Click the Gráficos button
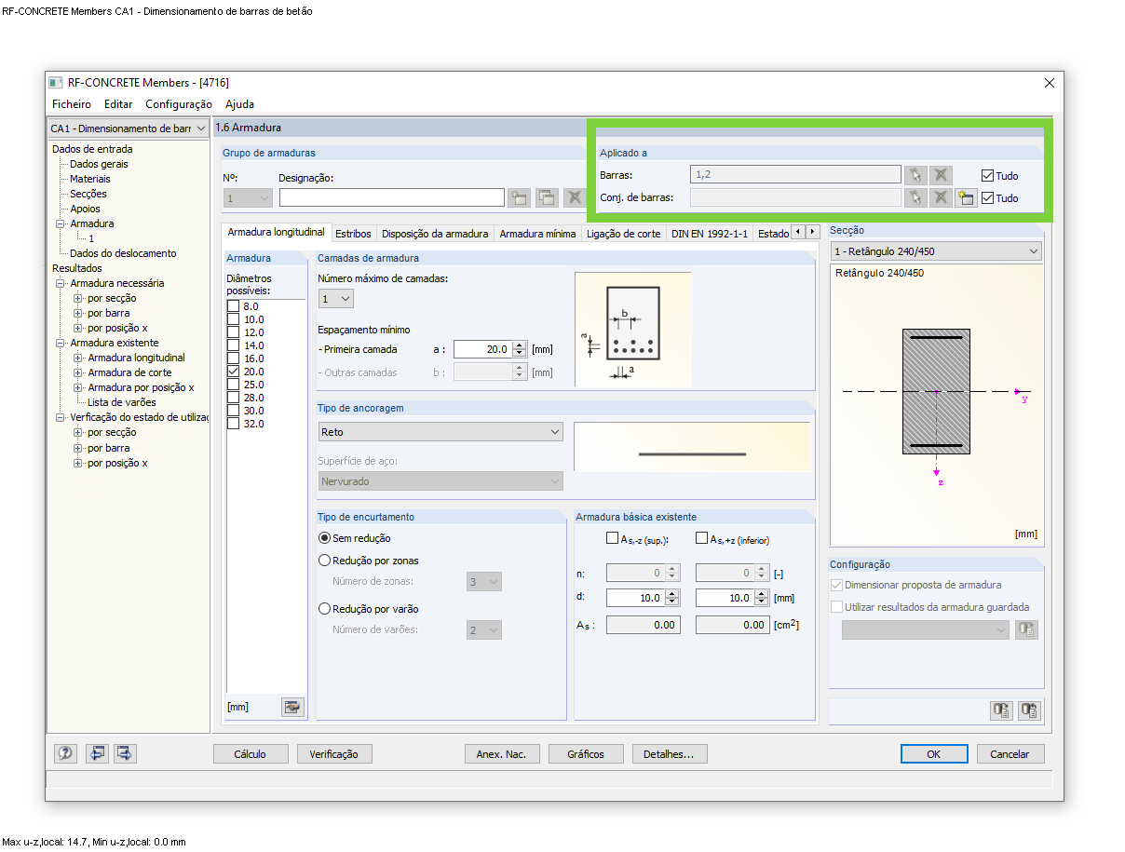Viewport: 1125px width, 852px height. (x=585, y=754)
